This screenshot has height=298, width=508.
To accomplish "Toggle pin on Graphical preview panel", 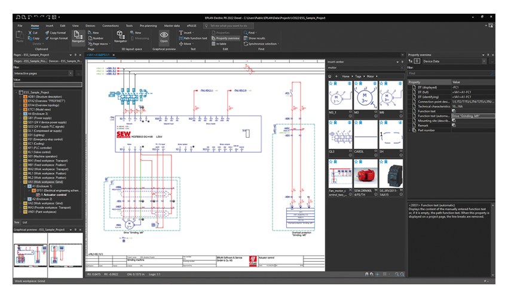I will (75, 230).
